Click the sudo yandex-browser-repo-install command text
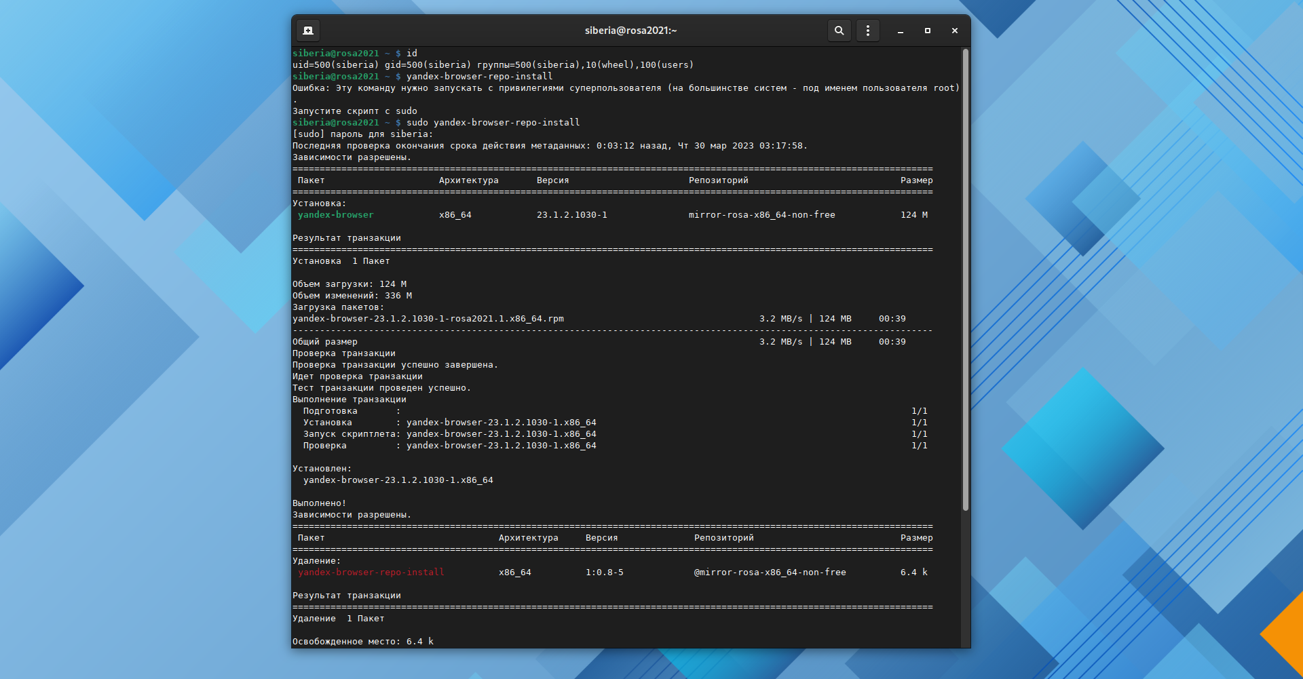The image size is (1303, 679). 493,123
